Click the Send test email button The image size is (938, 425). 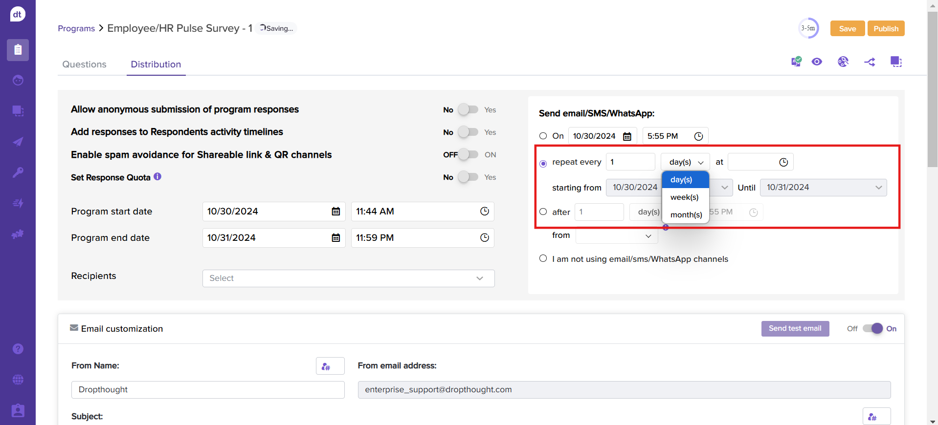[x=795, y=329]
